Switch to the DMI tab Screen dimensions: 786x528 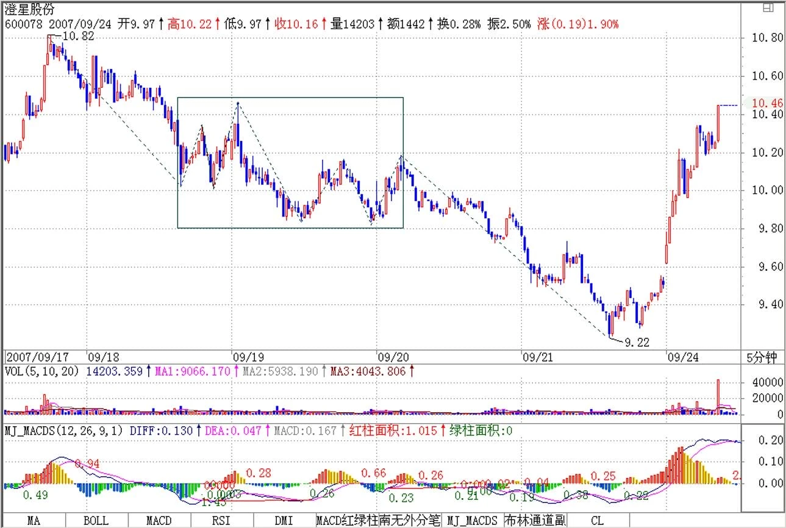point(284,521)
